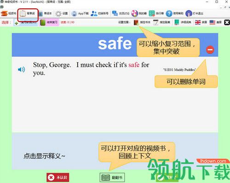230x183 pixels.
Task: Select the 背单词 word memorizing tool
Action: [x=27, y=13]
